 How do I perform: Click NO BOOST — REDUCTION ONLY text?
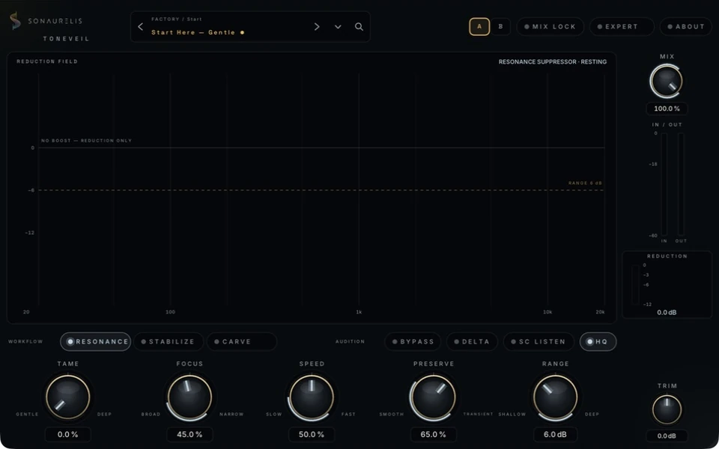pos(86,141)
